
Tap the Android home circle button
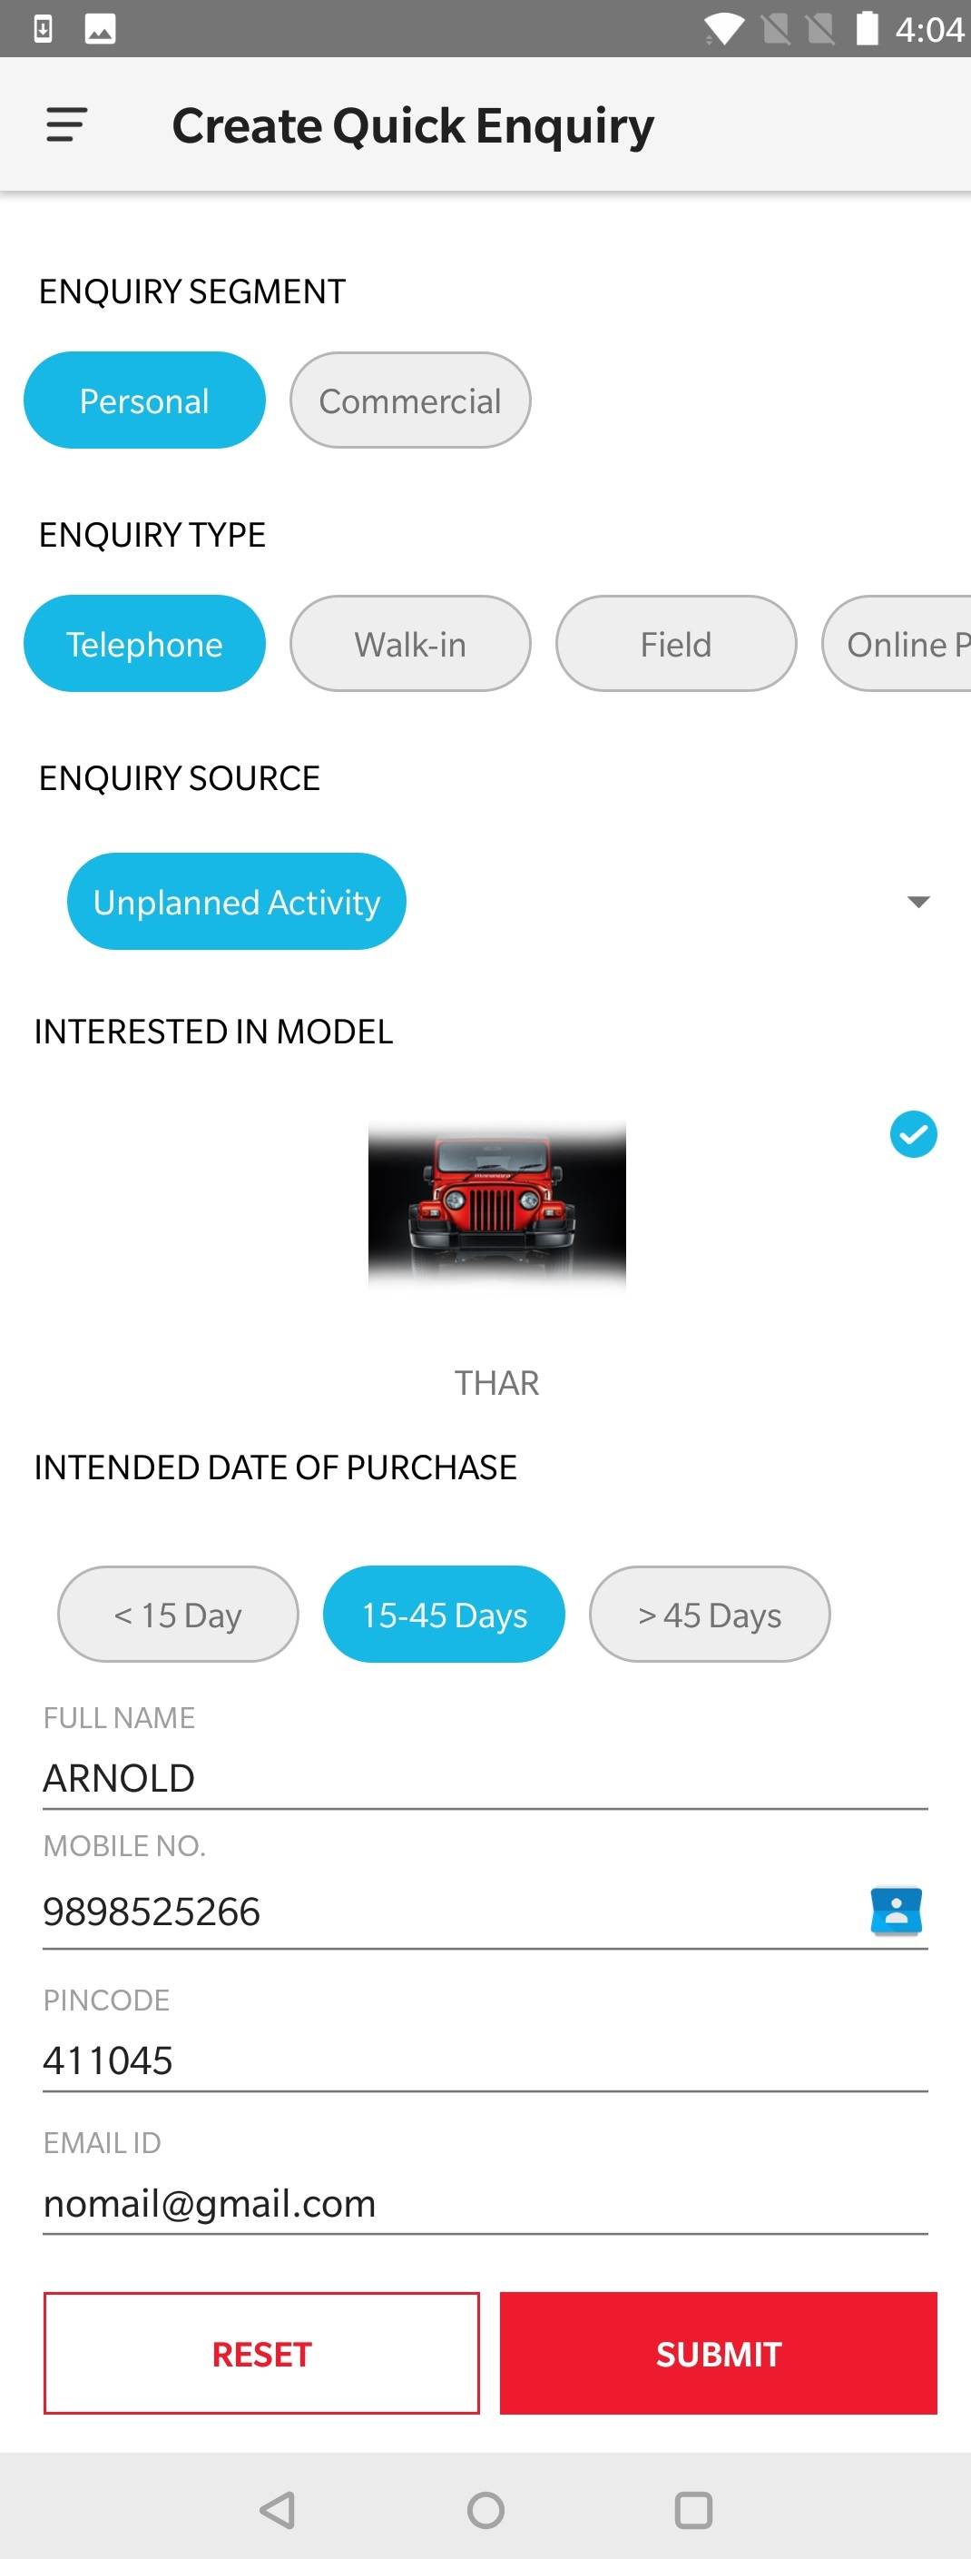(x=485, y=2509)
